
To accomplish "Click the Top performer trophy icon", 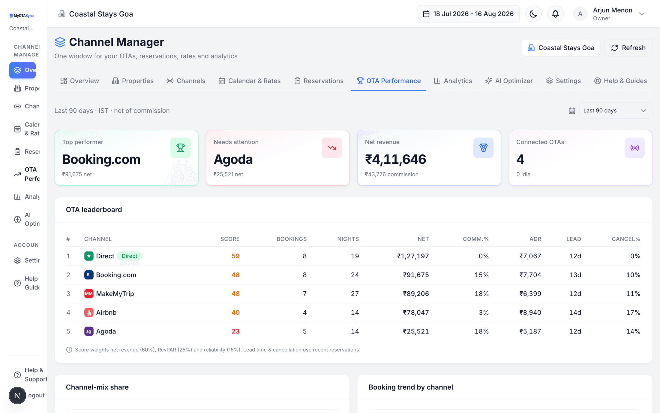I will tap(180, 148).
